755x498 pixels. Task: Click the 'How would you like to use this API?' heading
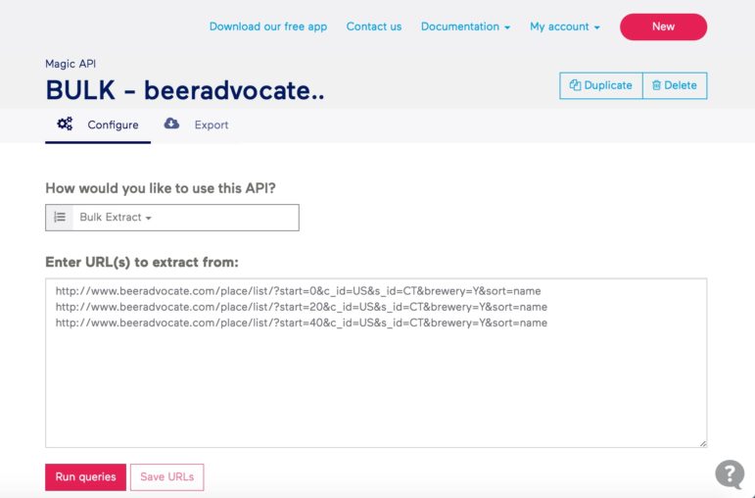[161, 188]
